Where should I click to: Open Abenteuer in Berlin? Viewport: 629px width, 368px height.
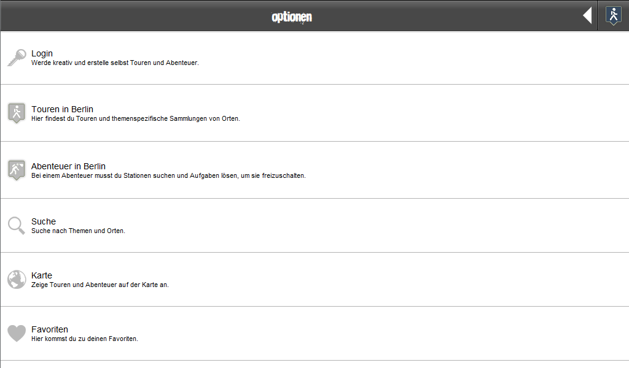tap(314, 170)
